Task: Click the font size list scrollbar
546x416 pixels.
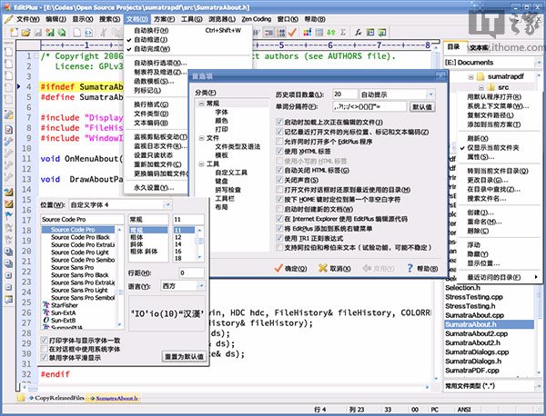Action: [x=199, y=243]
